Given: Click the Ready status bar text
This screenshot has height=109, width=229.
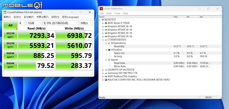Looking at the screenshot, I should 102,98.
